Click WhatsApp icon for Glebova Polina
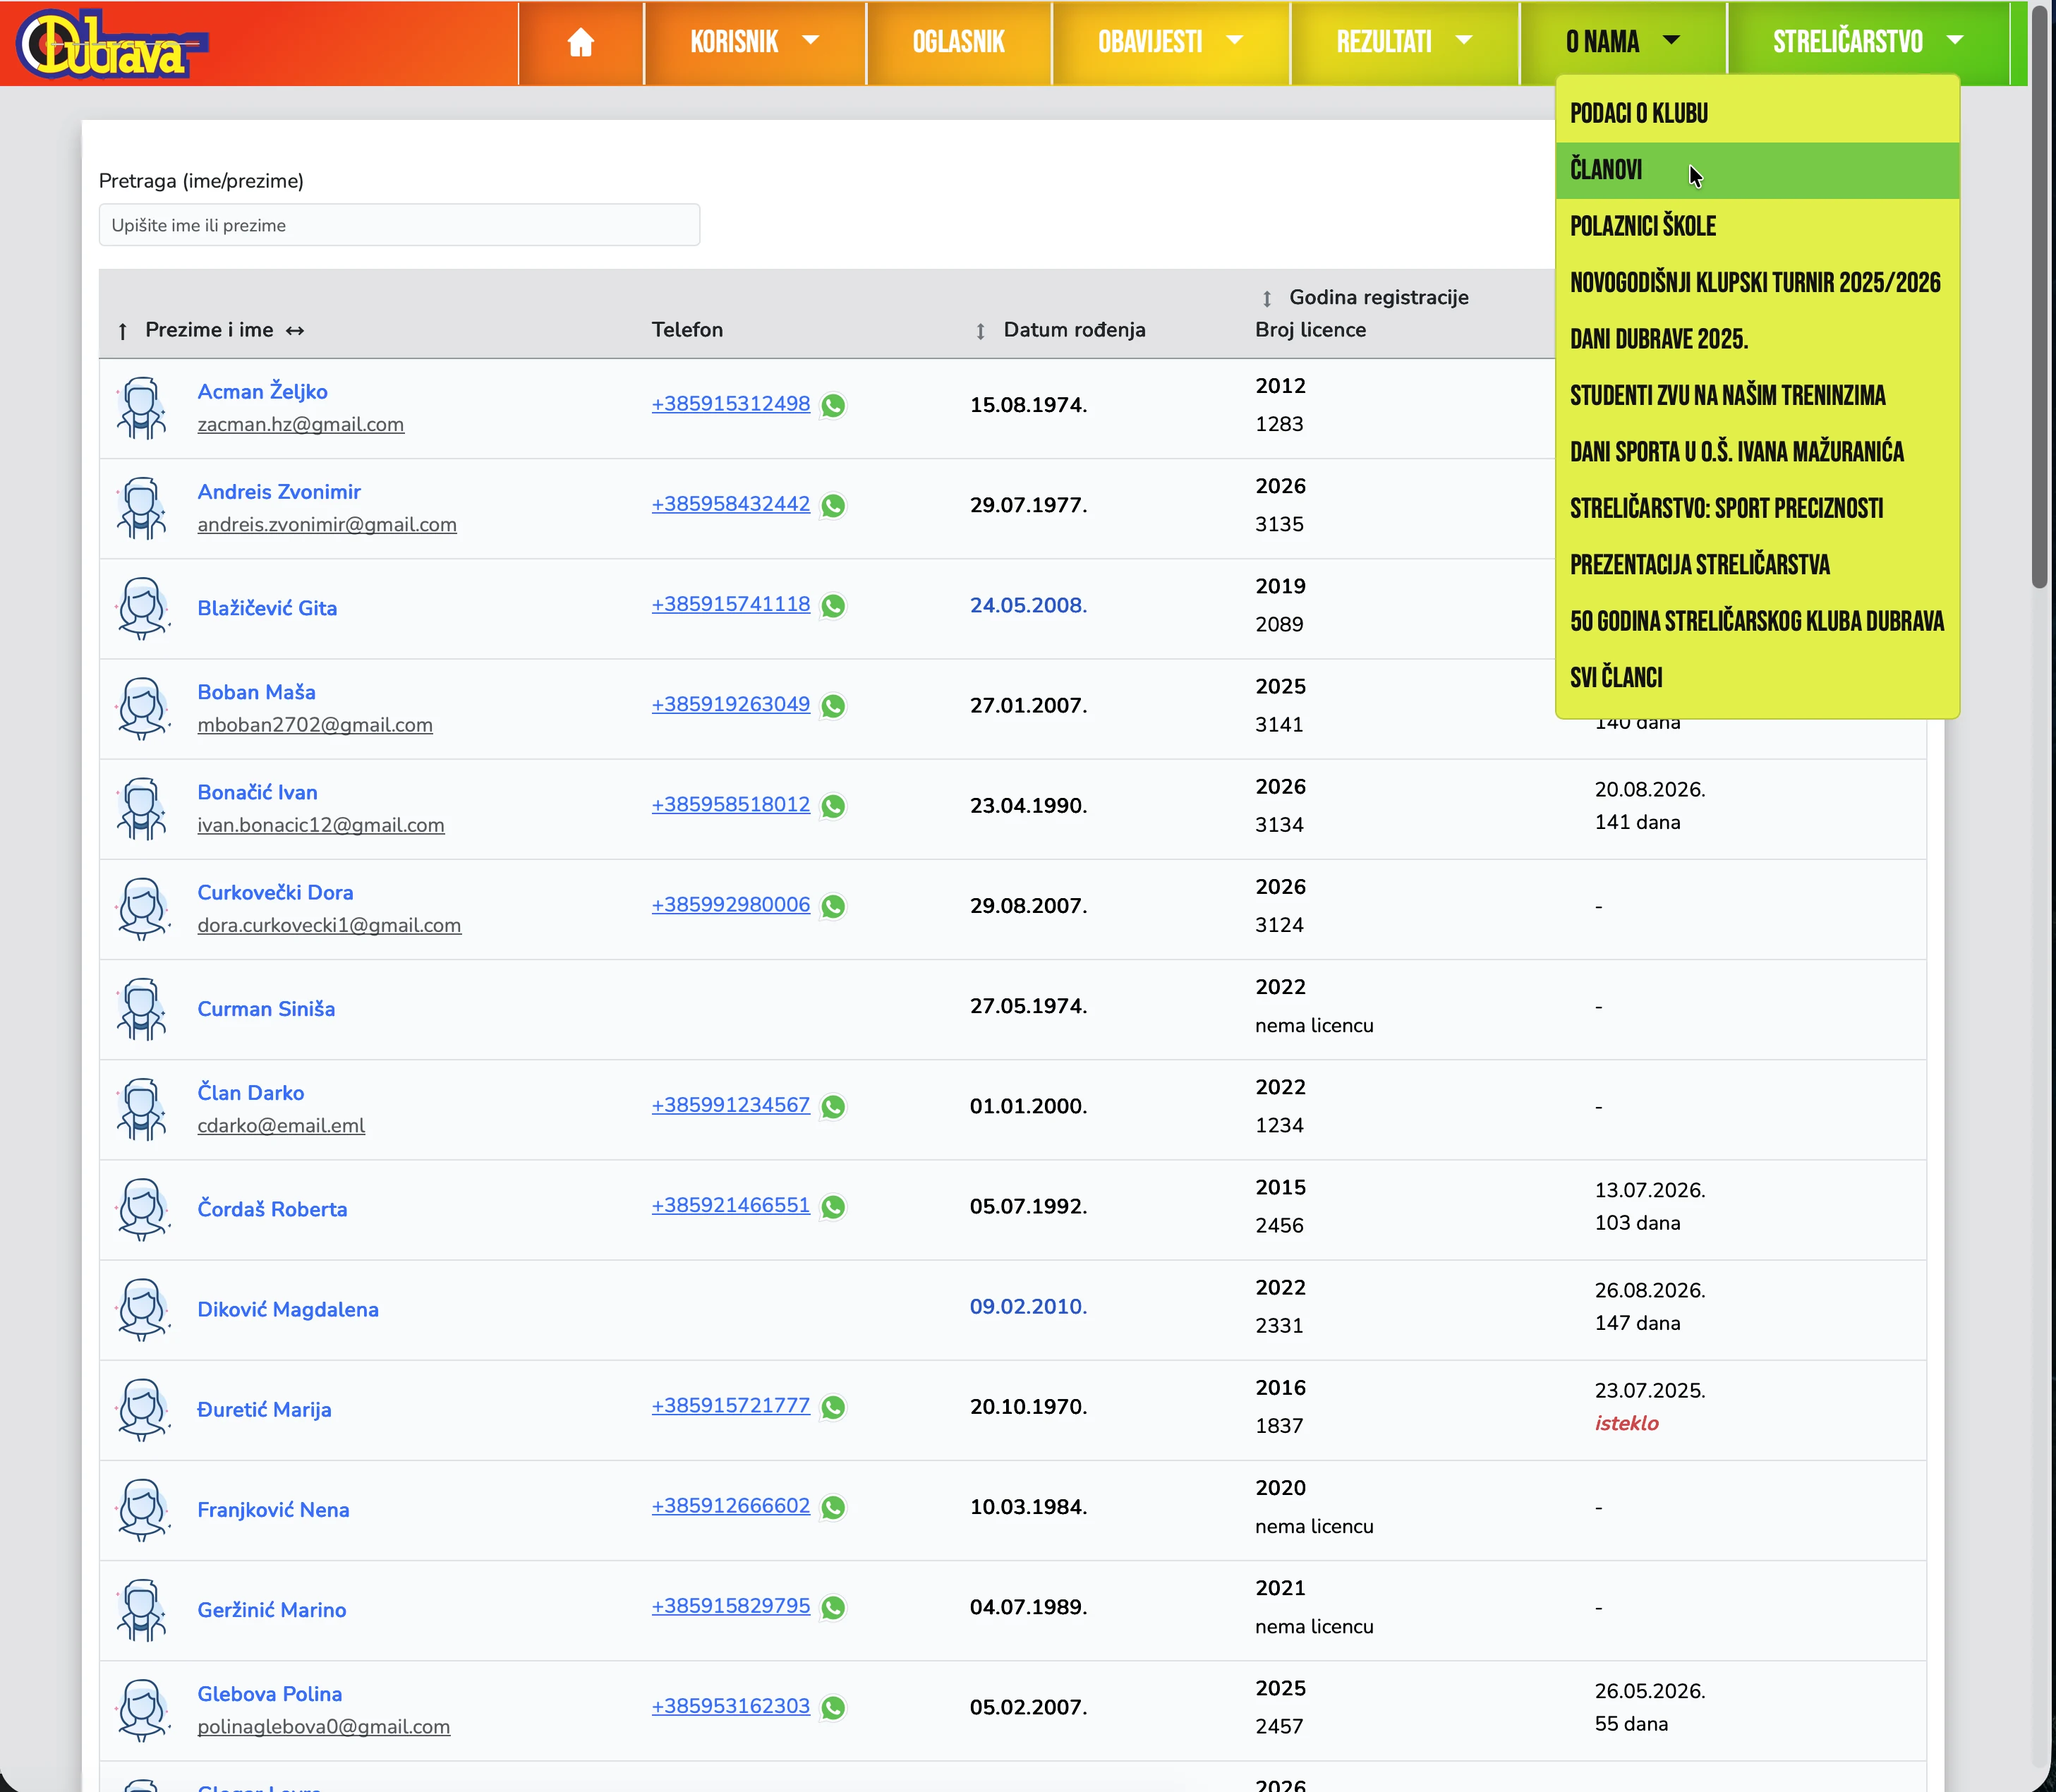The image size is (2056, 1792). point(833,1708)
